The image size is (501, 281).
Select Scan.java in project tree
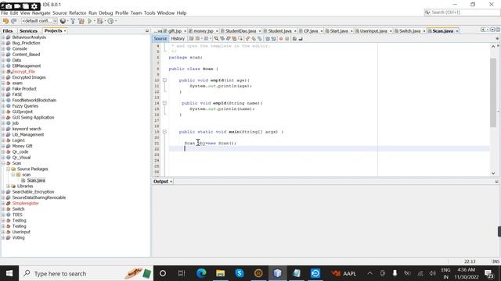click(36, 180)
